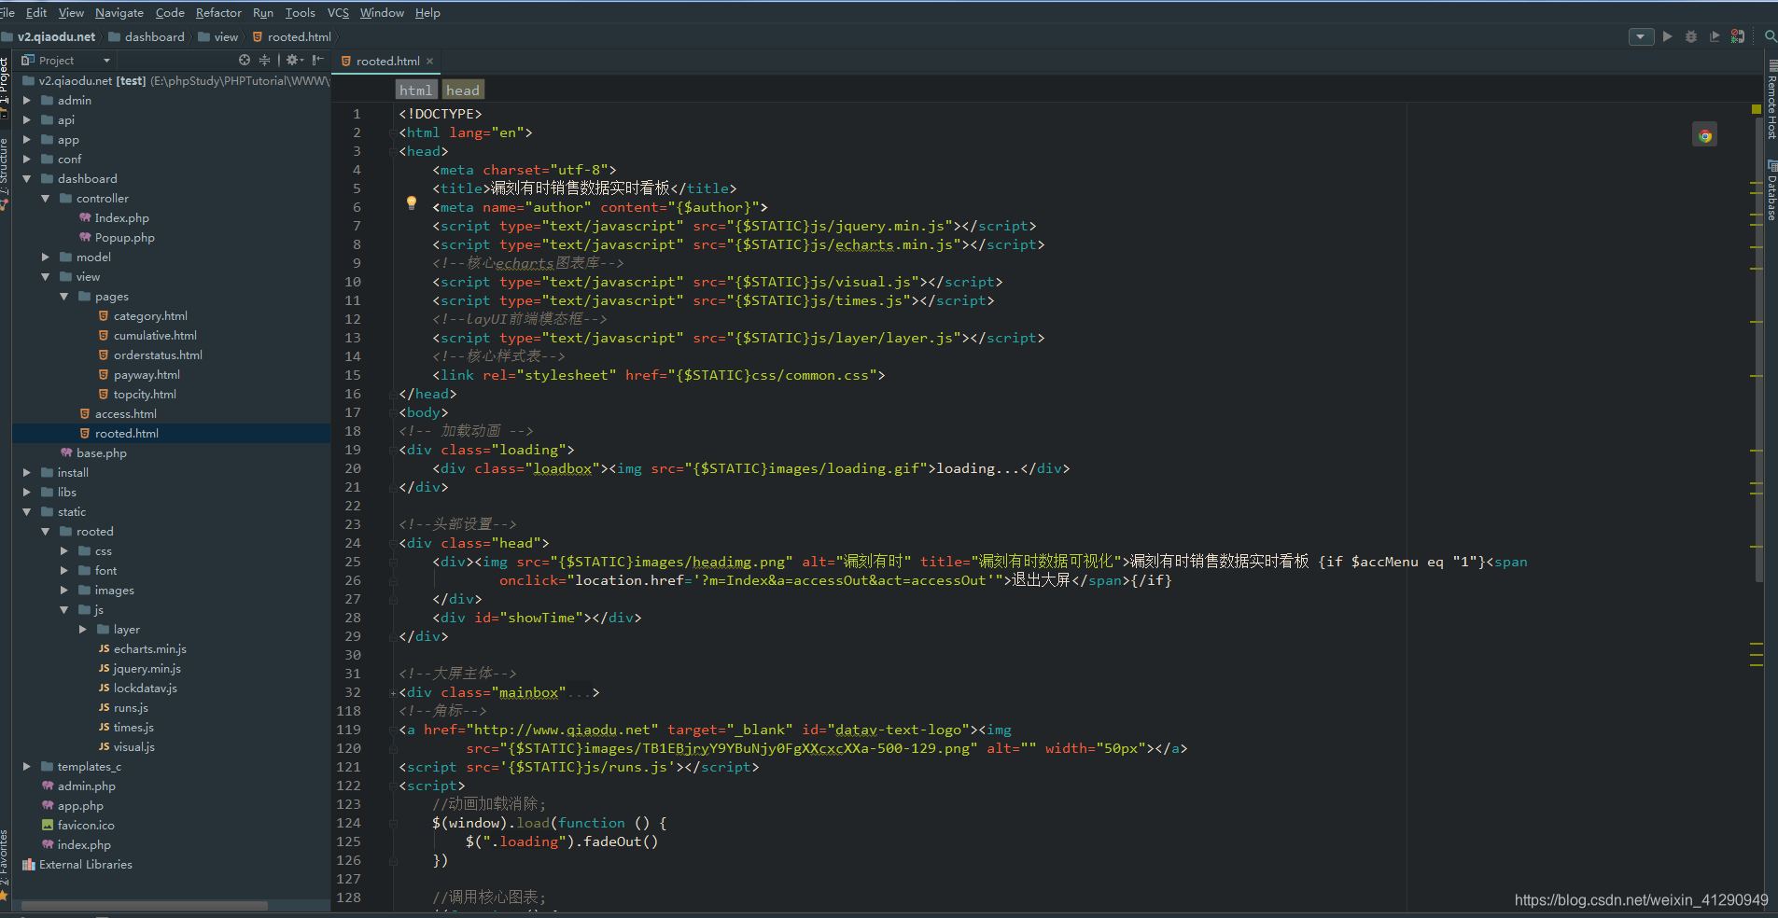Click the yellow inspection status indicator
This screenshot has width=1778, height=918.
point(1757,109)
